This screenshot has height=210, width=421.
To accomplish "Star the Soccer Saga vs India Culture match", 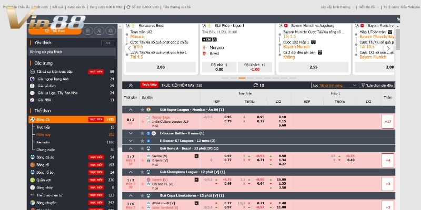I will (143, 122).
